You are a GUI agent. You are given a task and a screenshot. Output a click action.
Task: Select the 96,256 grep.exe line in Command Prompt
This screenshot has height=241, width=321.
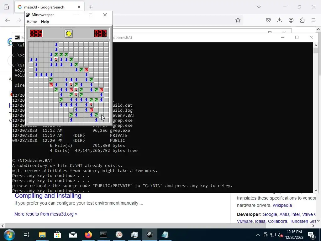pyautogui.click(x=71, y=131)
